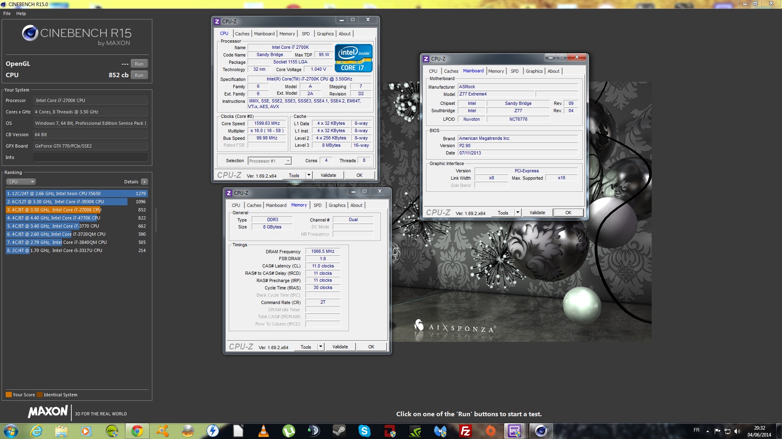Open About tab in CPU tab window

[x=345, y=34]
